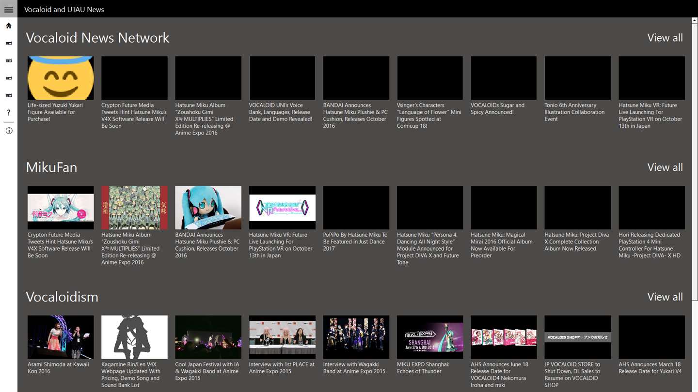The width and height of the screenshot is (698, 392).
Task: Open 'Persona 4: Dancing All Night Style' article
Action: point(430,226)
